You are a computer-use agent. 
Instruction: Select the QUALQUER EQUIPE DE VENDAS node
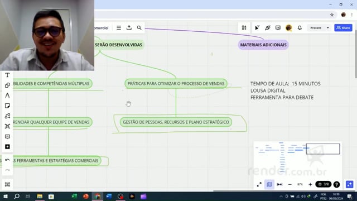(x=52, y=122)
